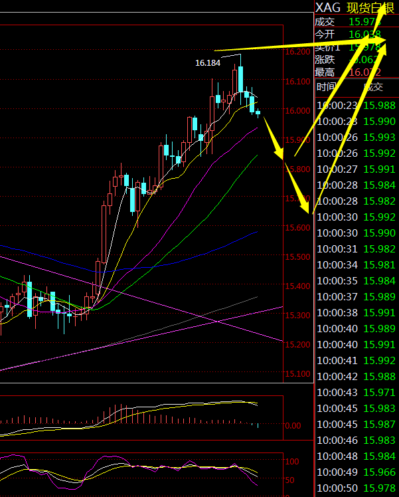
Task: Click the 15.100 price axis label
Action: (x=297, y=373)
